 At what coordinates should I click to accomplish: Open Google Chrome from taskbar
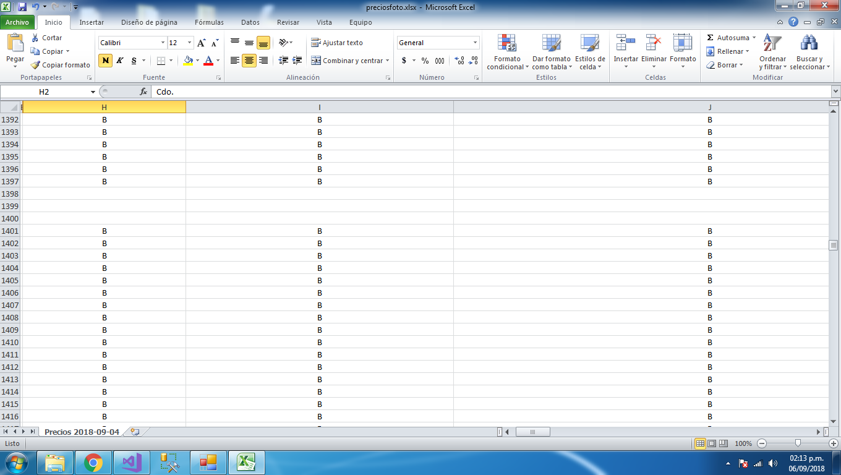(93, 463)
